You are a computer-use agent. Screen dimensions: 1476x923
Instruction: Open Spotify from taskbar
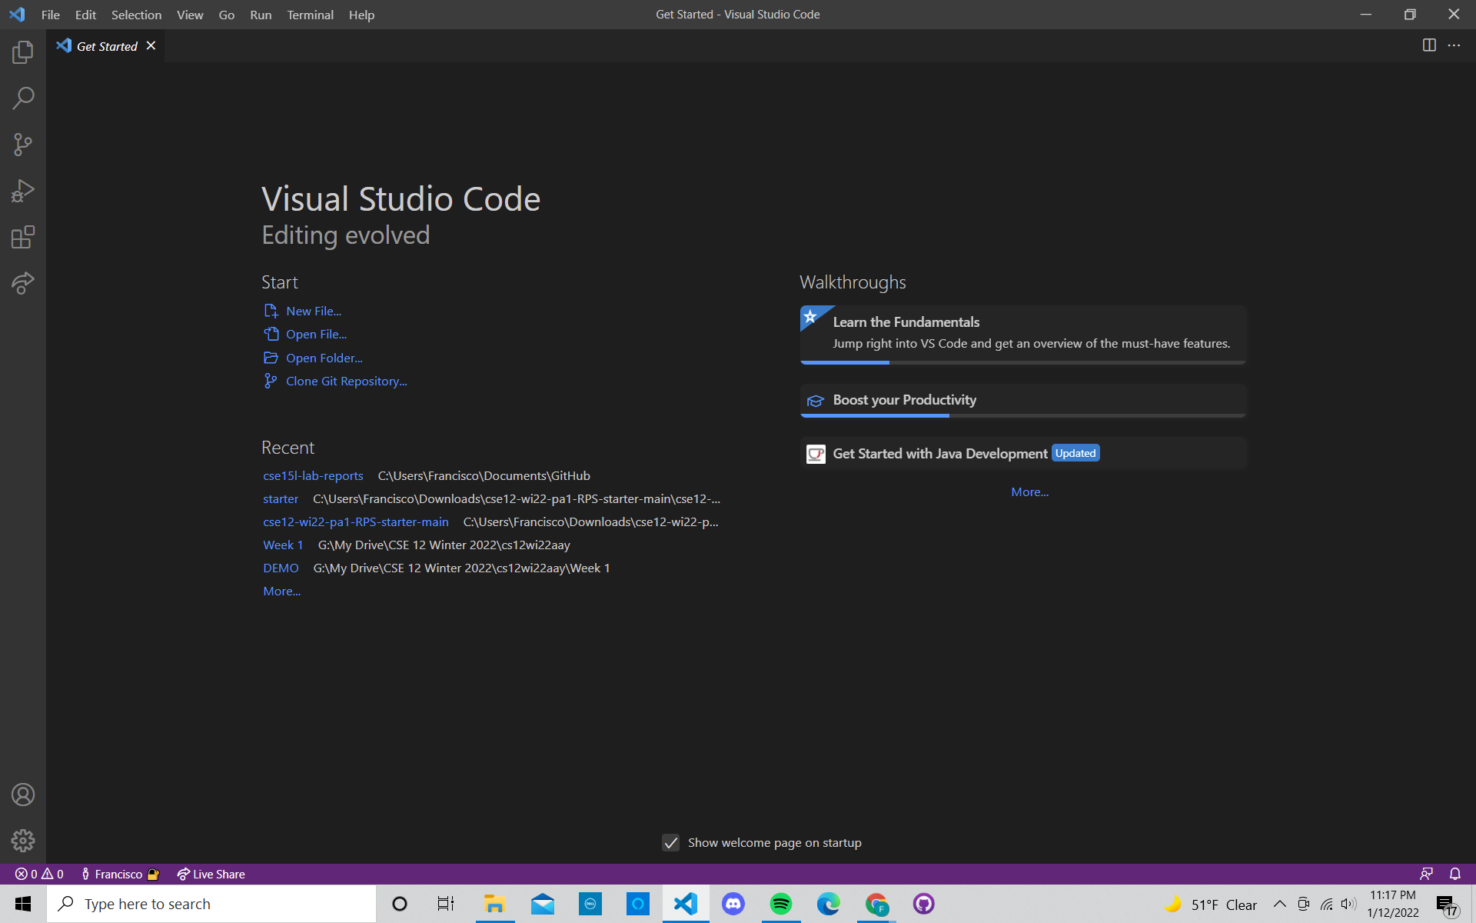781,904
